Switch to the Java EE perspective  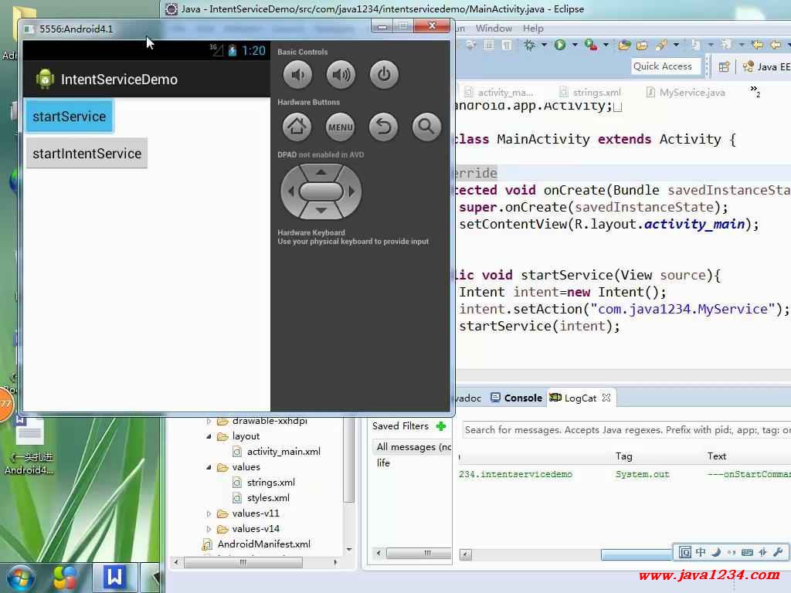click(766, 66)
